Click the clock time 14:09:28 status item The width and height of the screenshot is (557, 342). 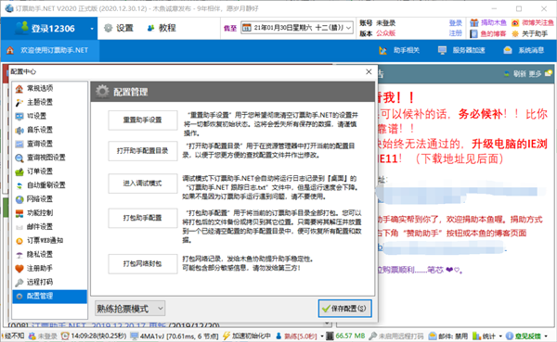94,336
